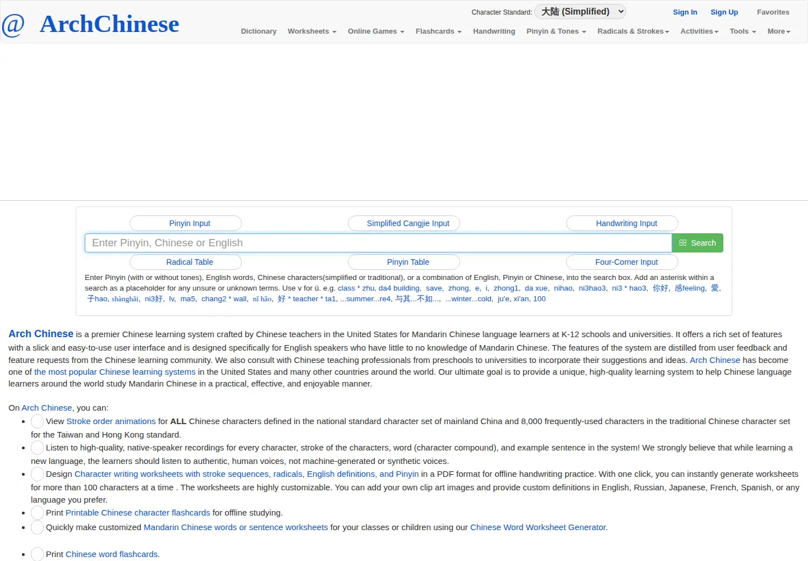
Task: Expand the Worksheets menu
Action: (312, 31)
